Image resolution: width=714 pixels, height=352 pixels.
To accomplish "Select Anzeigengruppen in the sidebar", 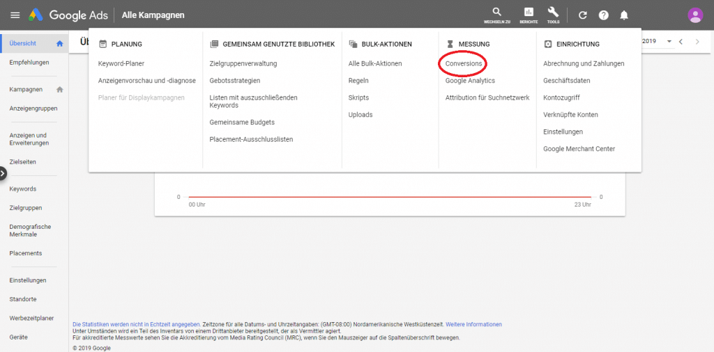I will [x=33, y=109].
